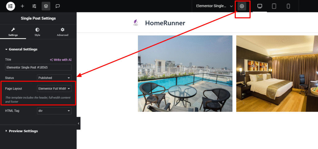Open the Structure layers icon

pyautogui.click(x=46, y=6)
